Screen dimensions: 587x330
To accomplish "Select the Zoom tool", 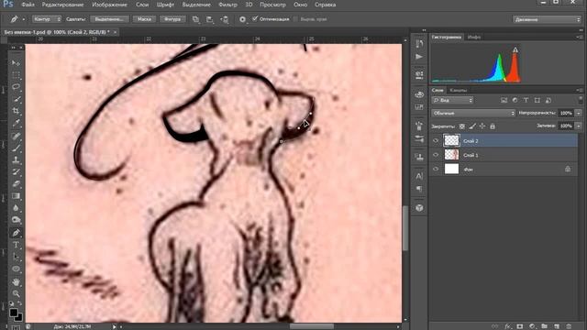I will (16, 293).
